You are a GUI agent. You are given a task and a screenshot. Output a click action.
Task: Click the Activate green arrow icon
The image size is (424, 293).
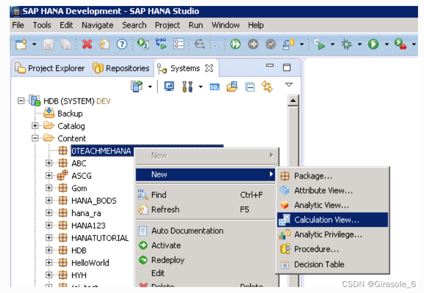(143, 245)
